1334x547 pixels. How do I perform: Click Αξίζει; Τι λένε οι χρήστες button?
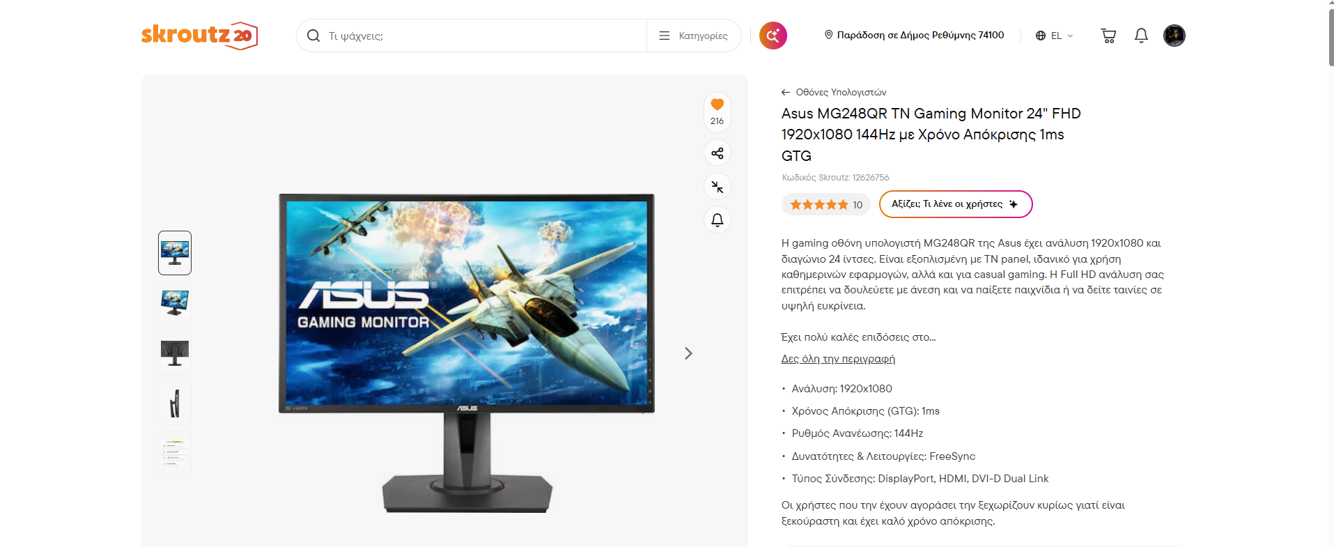click(956, 204)
